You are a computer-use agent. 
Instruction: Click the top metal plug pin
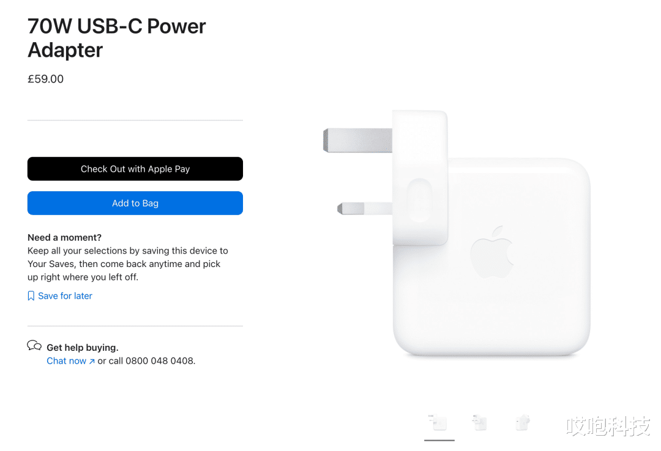pyautogui.click(x=357, y=140)
